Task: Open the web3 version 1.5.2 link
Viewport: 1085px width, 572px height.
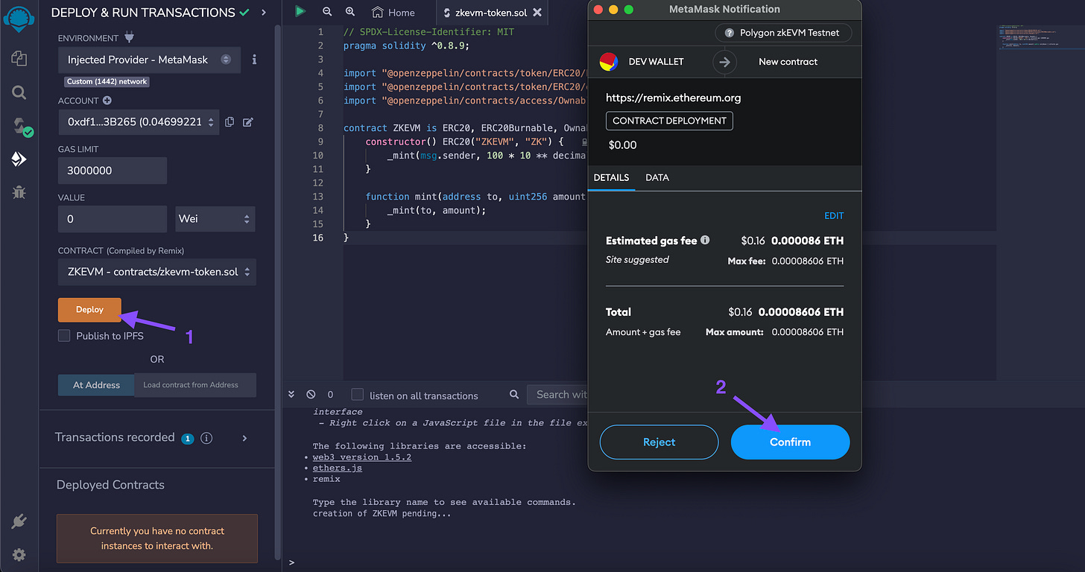Action: pos(362,457)
